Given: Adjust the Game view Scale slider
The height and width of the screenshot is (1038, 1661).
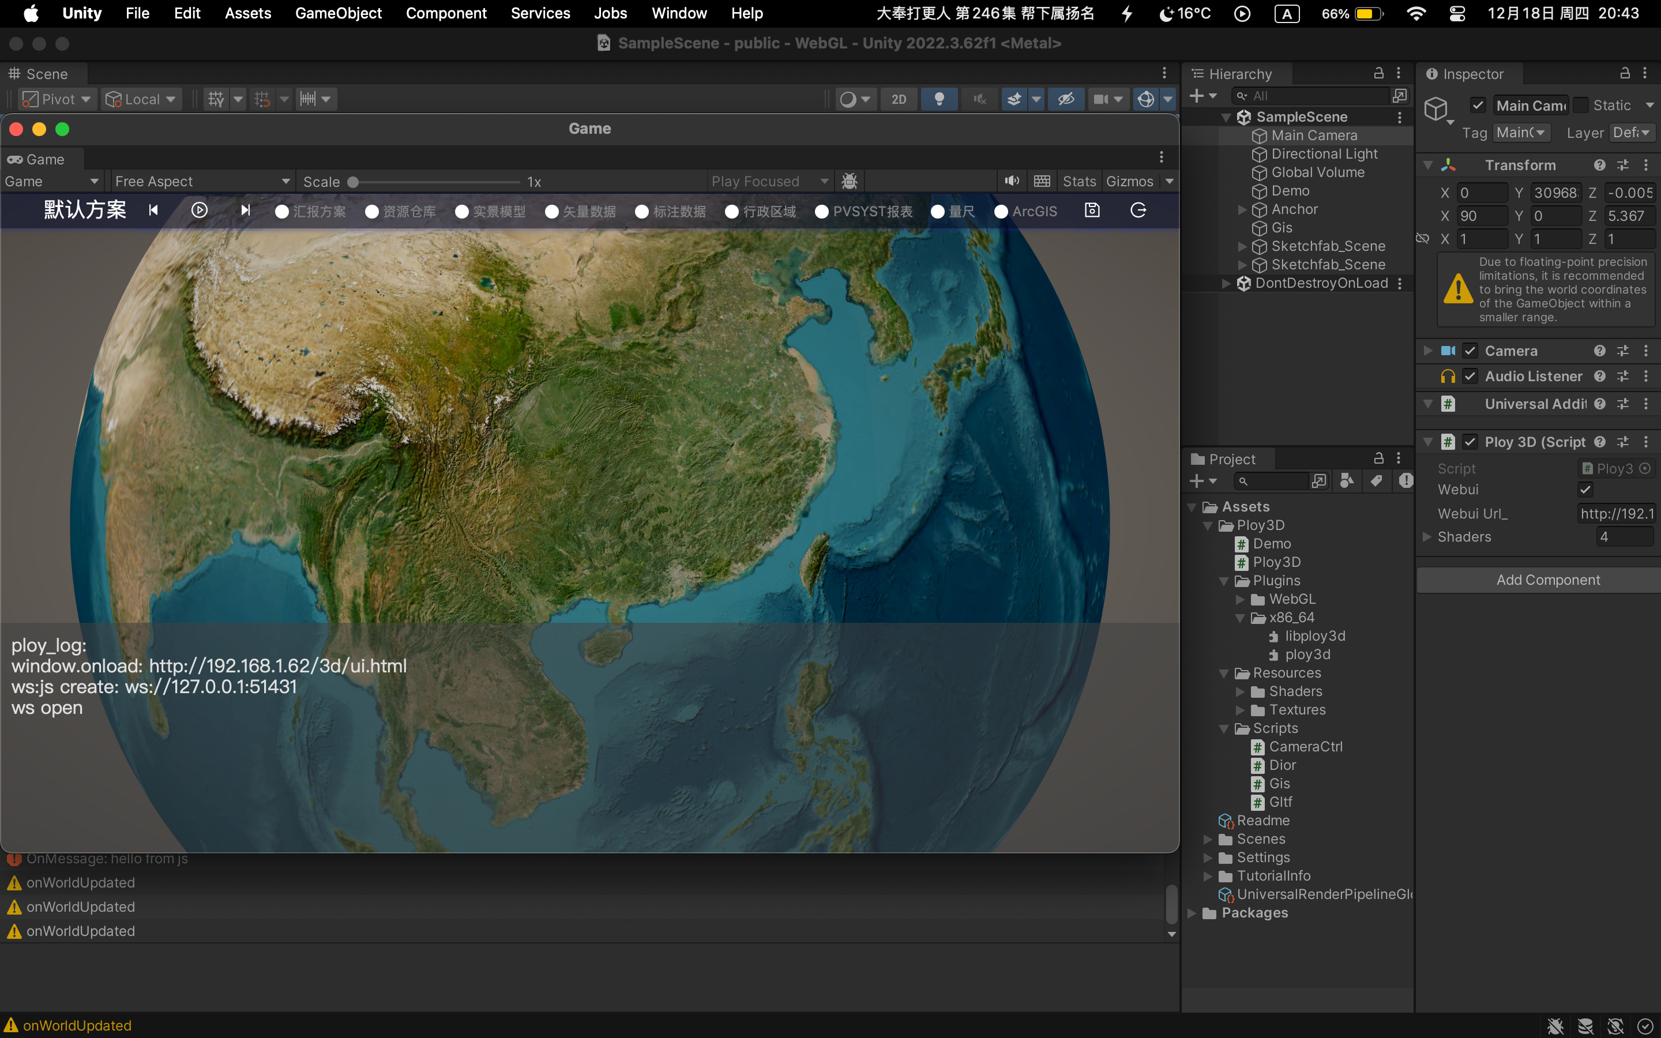Looking at the screenshot, I should [354, 182].
